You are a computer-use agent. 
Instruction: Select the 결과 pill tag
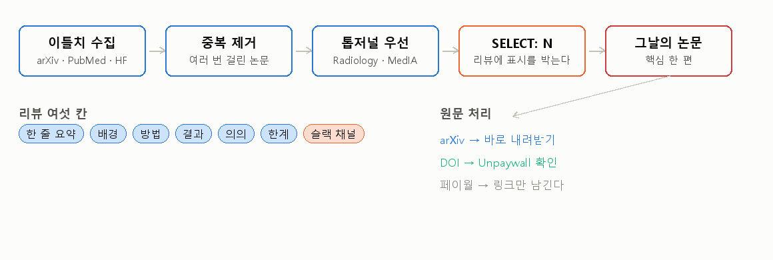click(194, 134)
